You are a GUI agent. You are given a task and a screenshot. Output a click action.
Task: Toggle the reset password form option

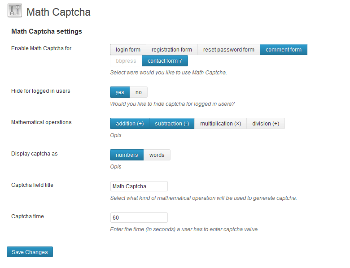228,50
